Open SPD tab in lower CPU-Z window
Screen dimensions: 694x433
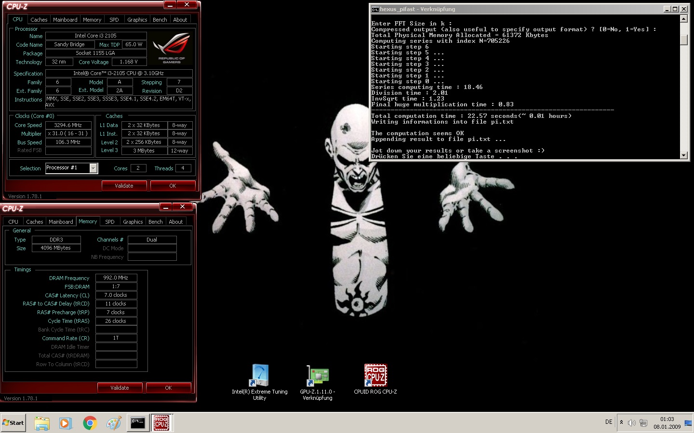point(110,222)
